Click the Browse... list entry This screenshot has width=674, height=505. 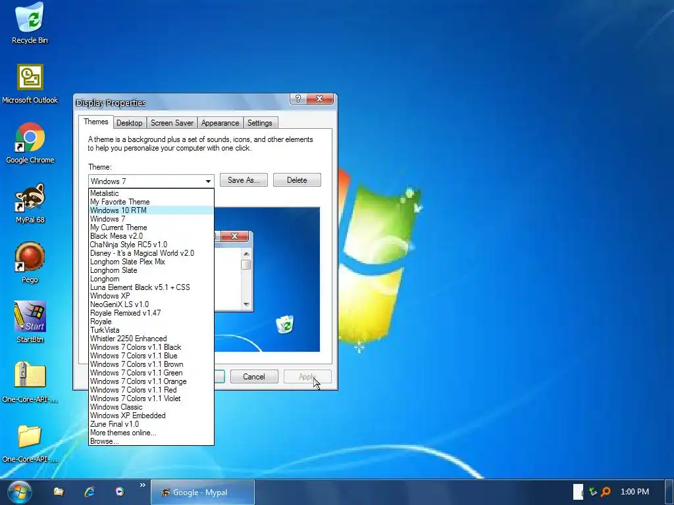[151, 441]
